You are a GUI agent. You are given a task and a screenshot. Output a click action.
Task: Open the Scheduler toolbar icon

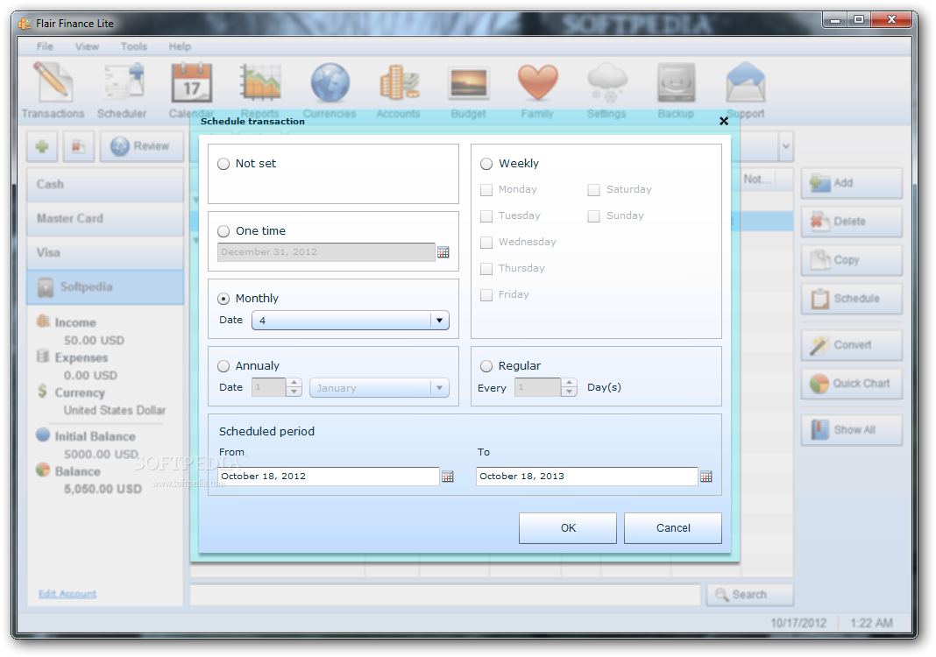click(x=122, y=90)
